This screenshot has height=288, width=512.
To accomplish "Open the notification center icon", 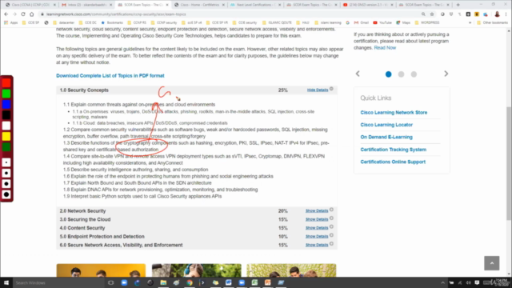I will tap(477, 282).
